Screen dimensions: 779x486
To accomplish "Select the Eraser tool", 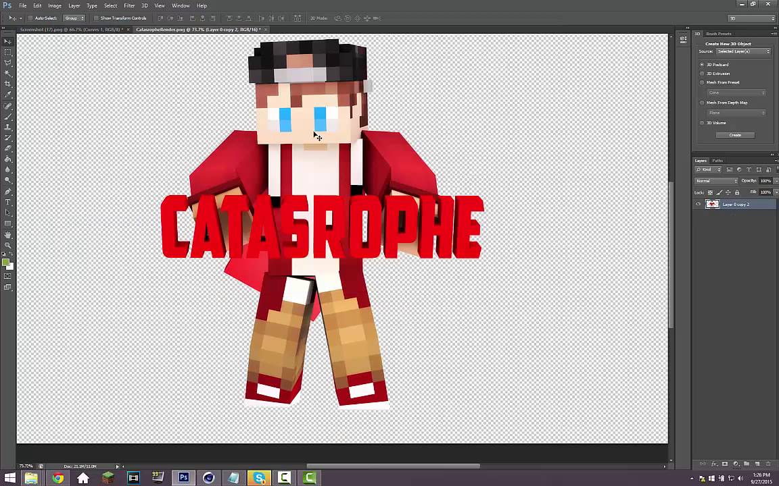I will (8, 148).
